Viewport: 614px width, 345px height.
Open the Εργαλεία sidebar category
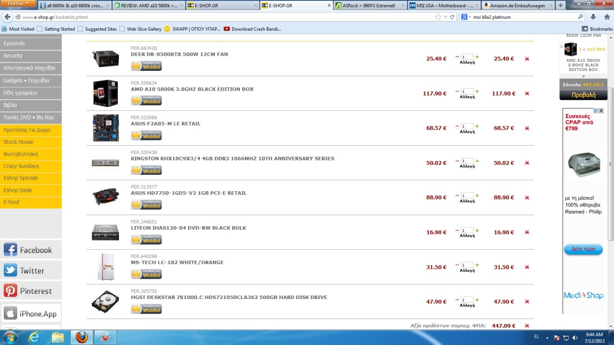[x=31, y=43]
